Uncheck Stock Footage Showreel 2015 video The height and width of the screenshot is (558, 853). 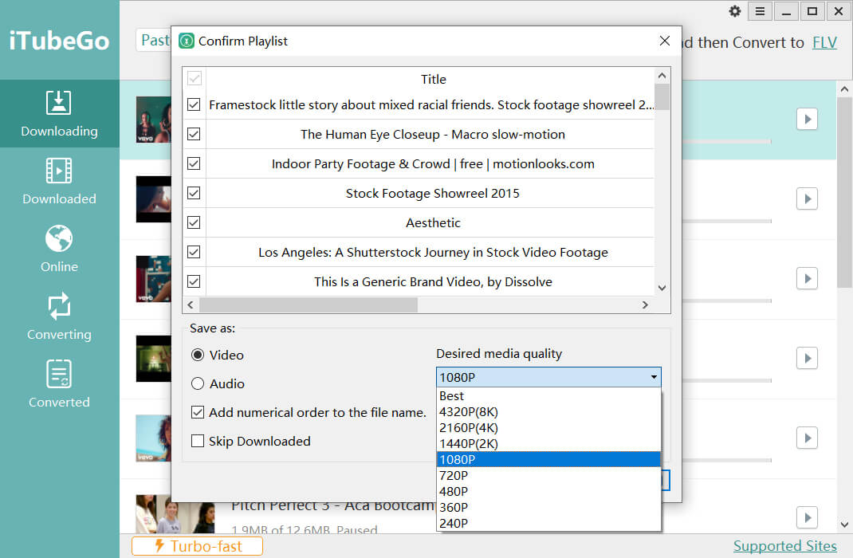point(194,193)
